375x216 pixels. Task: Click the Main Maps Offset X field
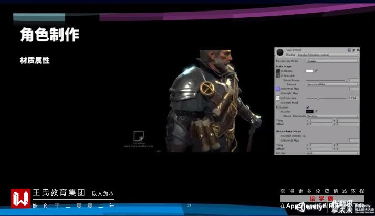pyautogui.click(x=320, y=124)
